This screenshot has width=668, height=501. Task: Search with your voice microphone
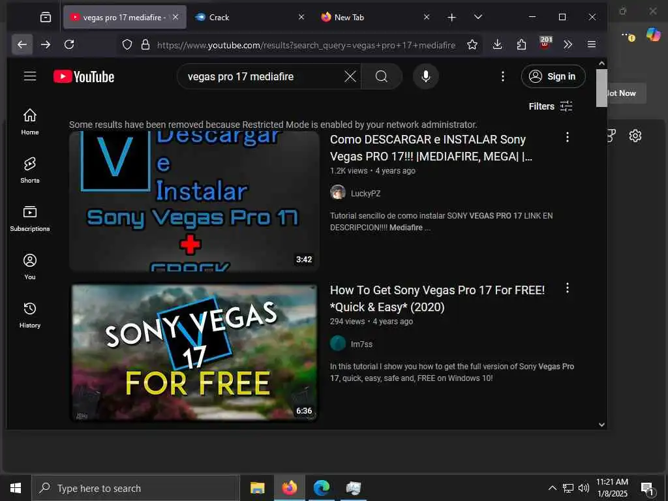(x=425, y=77)
